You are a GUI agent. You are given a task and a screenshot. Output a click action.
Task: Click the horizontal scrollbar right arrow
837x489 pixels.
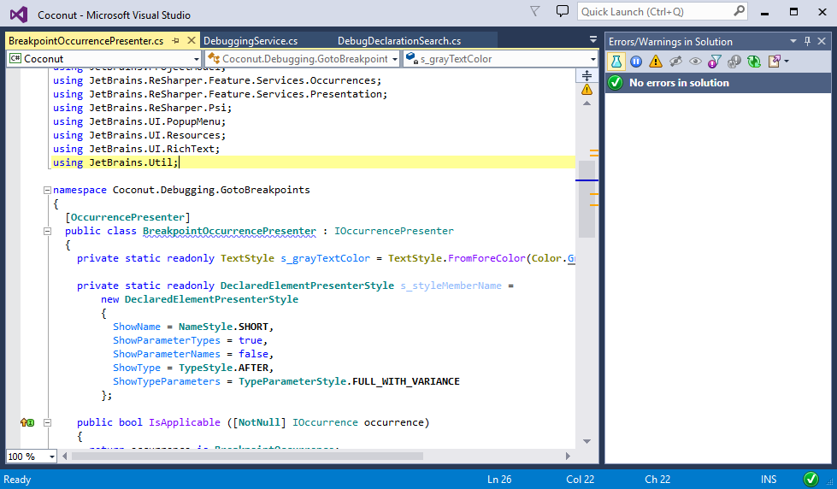point(568,456)
